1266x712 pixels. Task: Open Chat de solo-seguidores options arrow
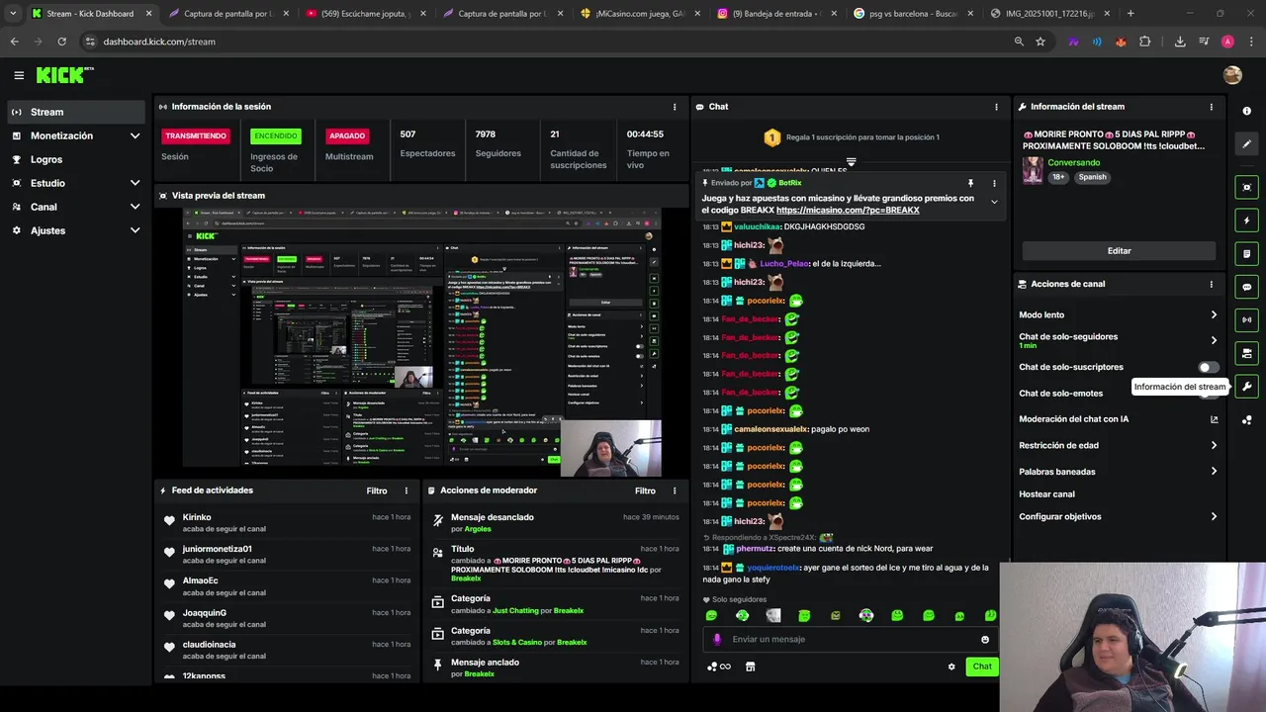[x=1214, y=340]
